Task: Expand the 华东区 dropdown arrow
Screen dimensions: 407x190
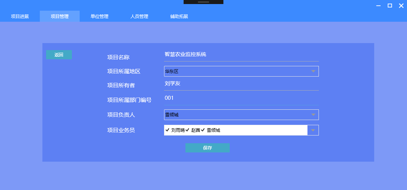Action: [313, 71]
